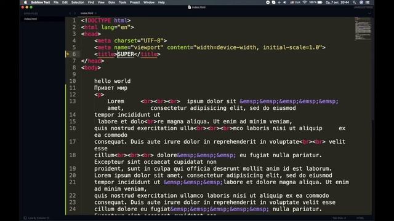Click the bookmark marker on line 6
Viewport: 394px width, 221px height.
click(x=67, y=54)
